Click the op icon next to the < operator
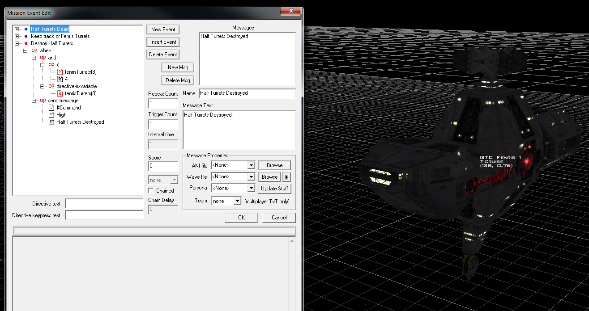Image resolution: width=589 pixels, height=311 pixels. point(51,65)
